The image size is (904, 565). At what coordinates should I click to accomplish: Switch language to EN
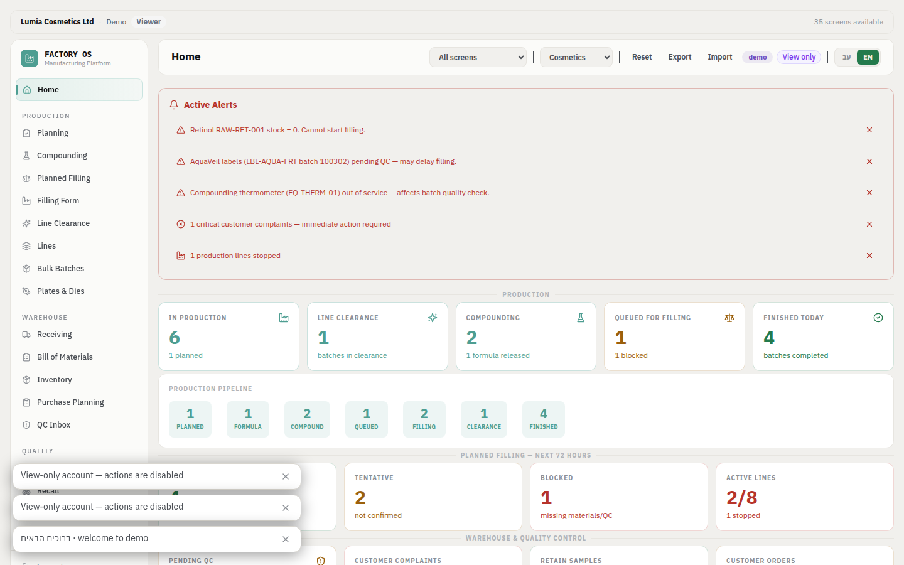(x=868, y=57)
